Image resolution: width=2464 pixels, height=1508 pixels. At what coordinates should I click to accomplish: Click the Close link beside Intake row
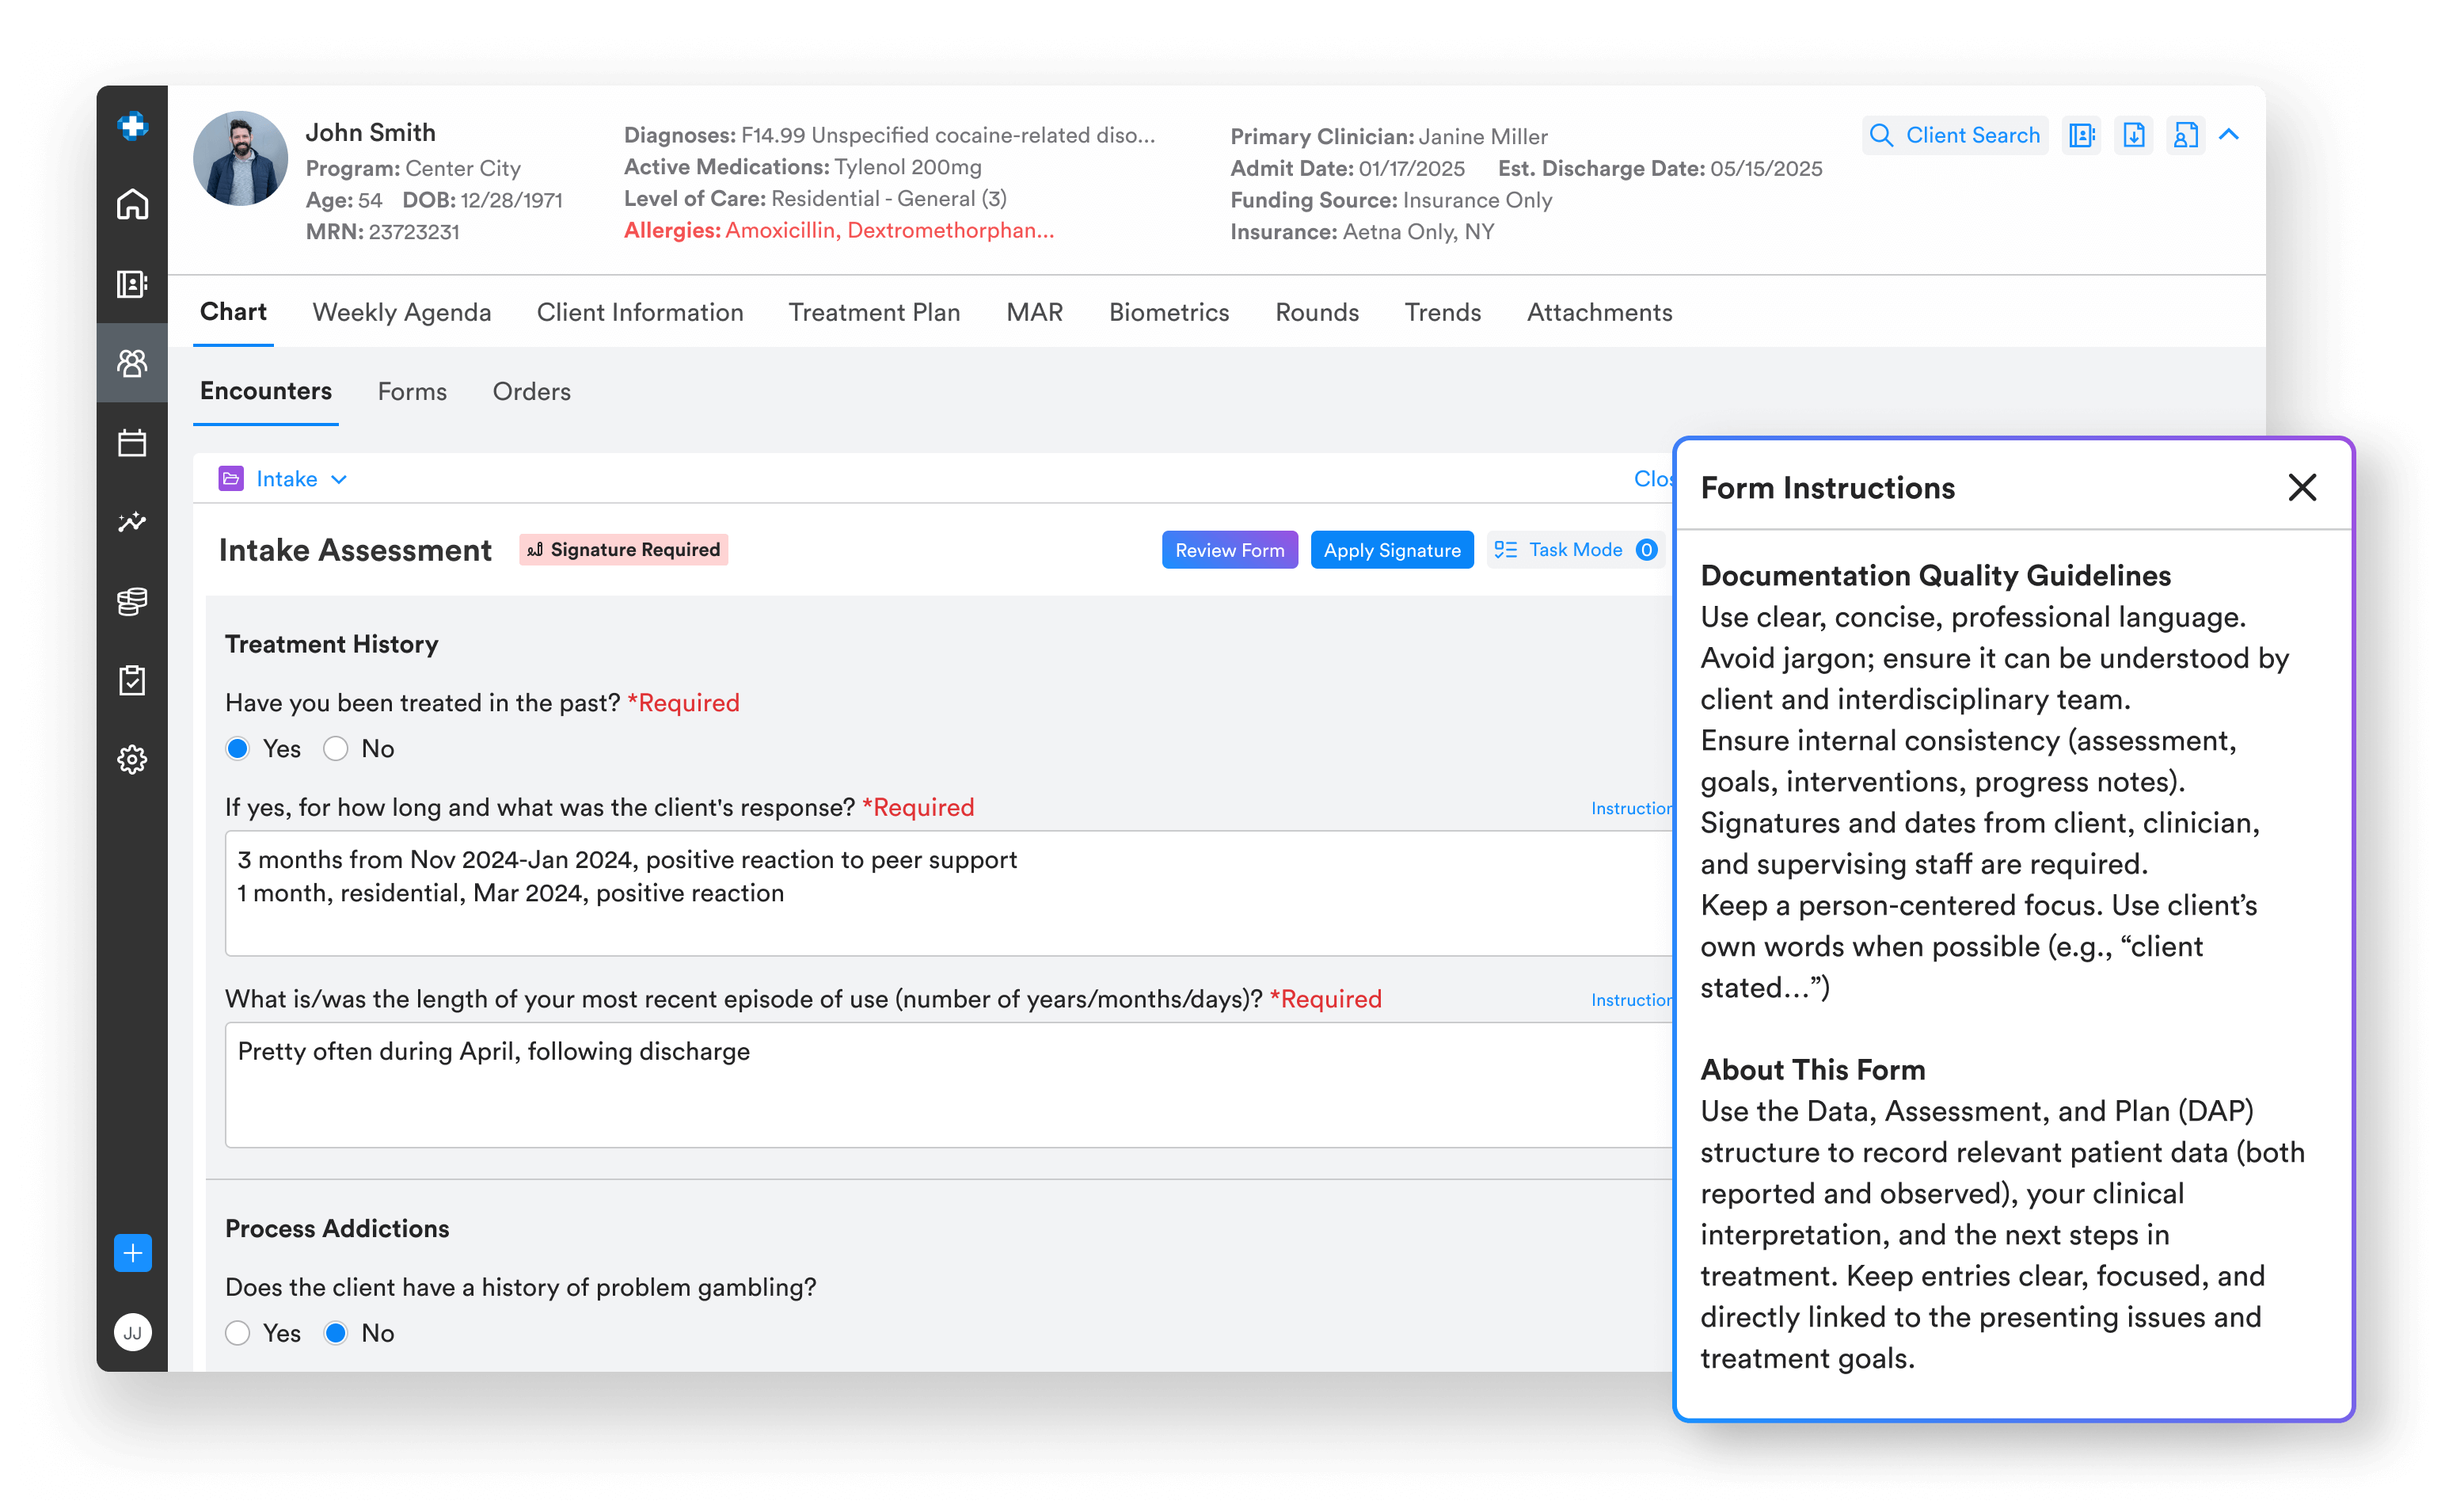(x=1653, y=479)
